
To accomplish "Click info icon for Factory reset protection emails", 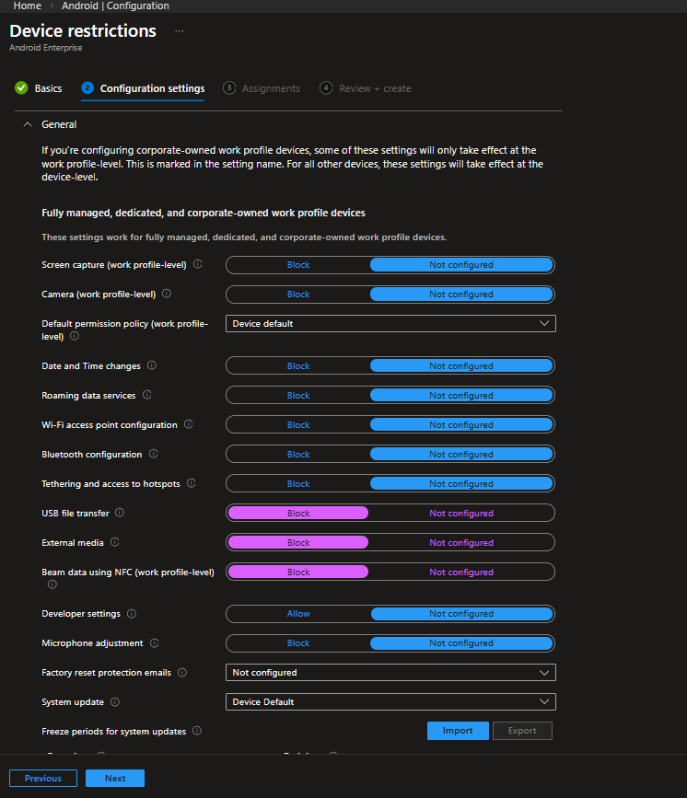I will (x=181, y=673).
